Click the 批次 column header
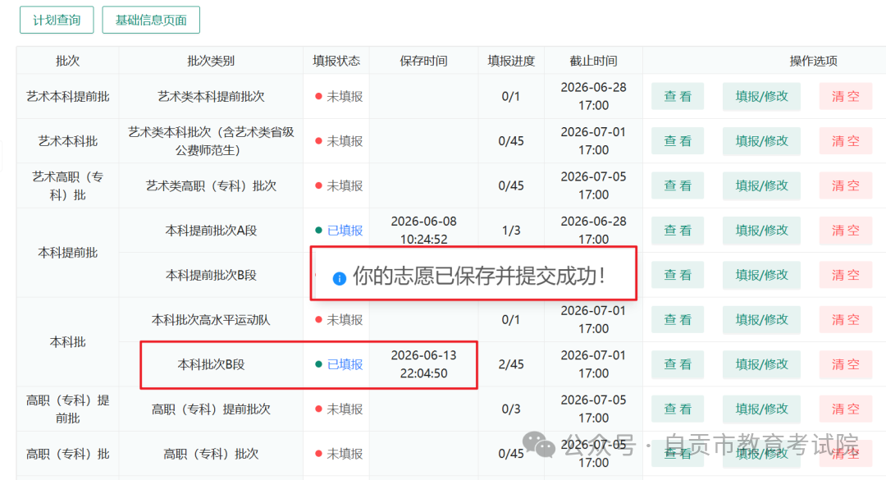Image resolution: width=886 pixels, height=480 pixels. 68,61
